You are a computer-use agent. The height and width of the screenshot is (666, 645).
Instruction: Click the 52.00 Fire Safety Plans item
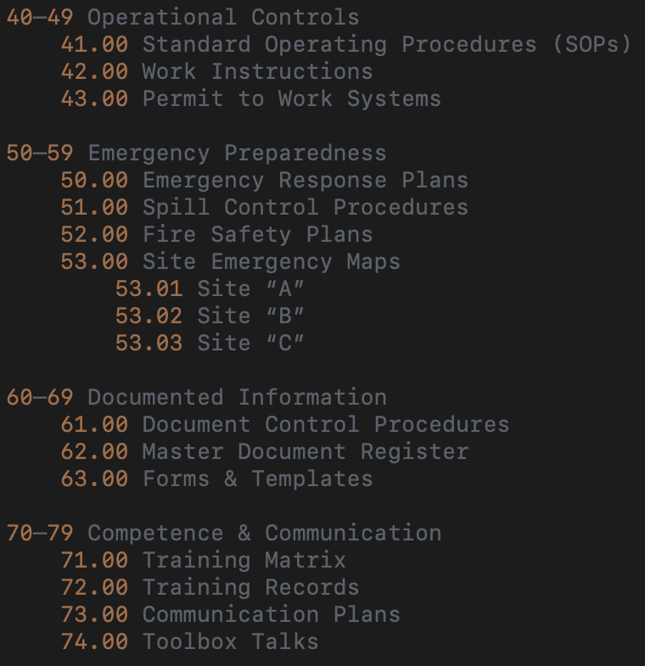click(x=216, y=234)
